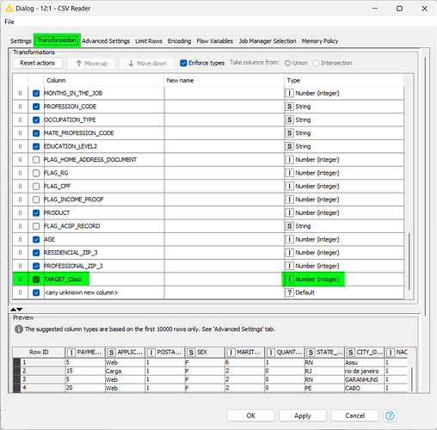Uncheck the PRODUCT column checkbox
The image size is (437, 430).
pos(36,212)
